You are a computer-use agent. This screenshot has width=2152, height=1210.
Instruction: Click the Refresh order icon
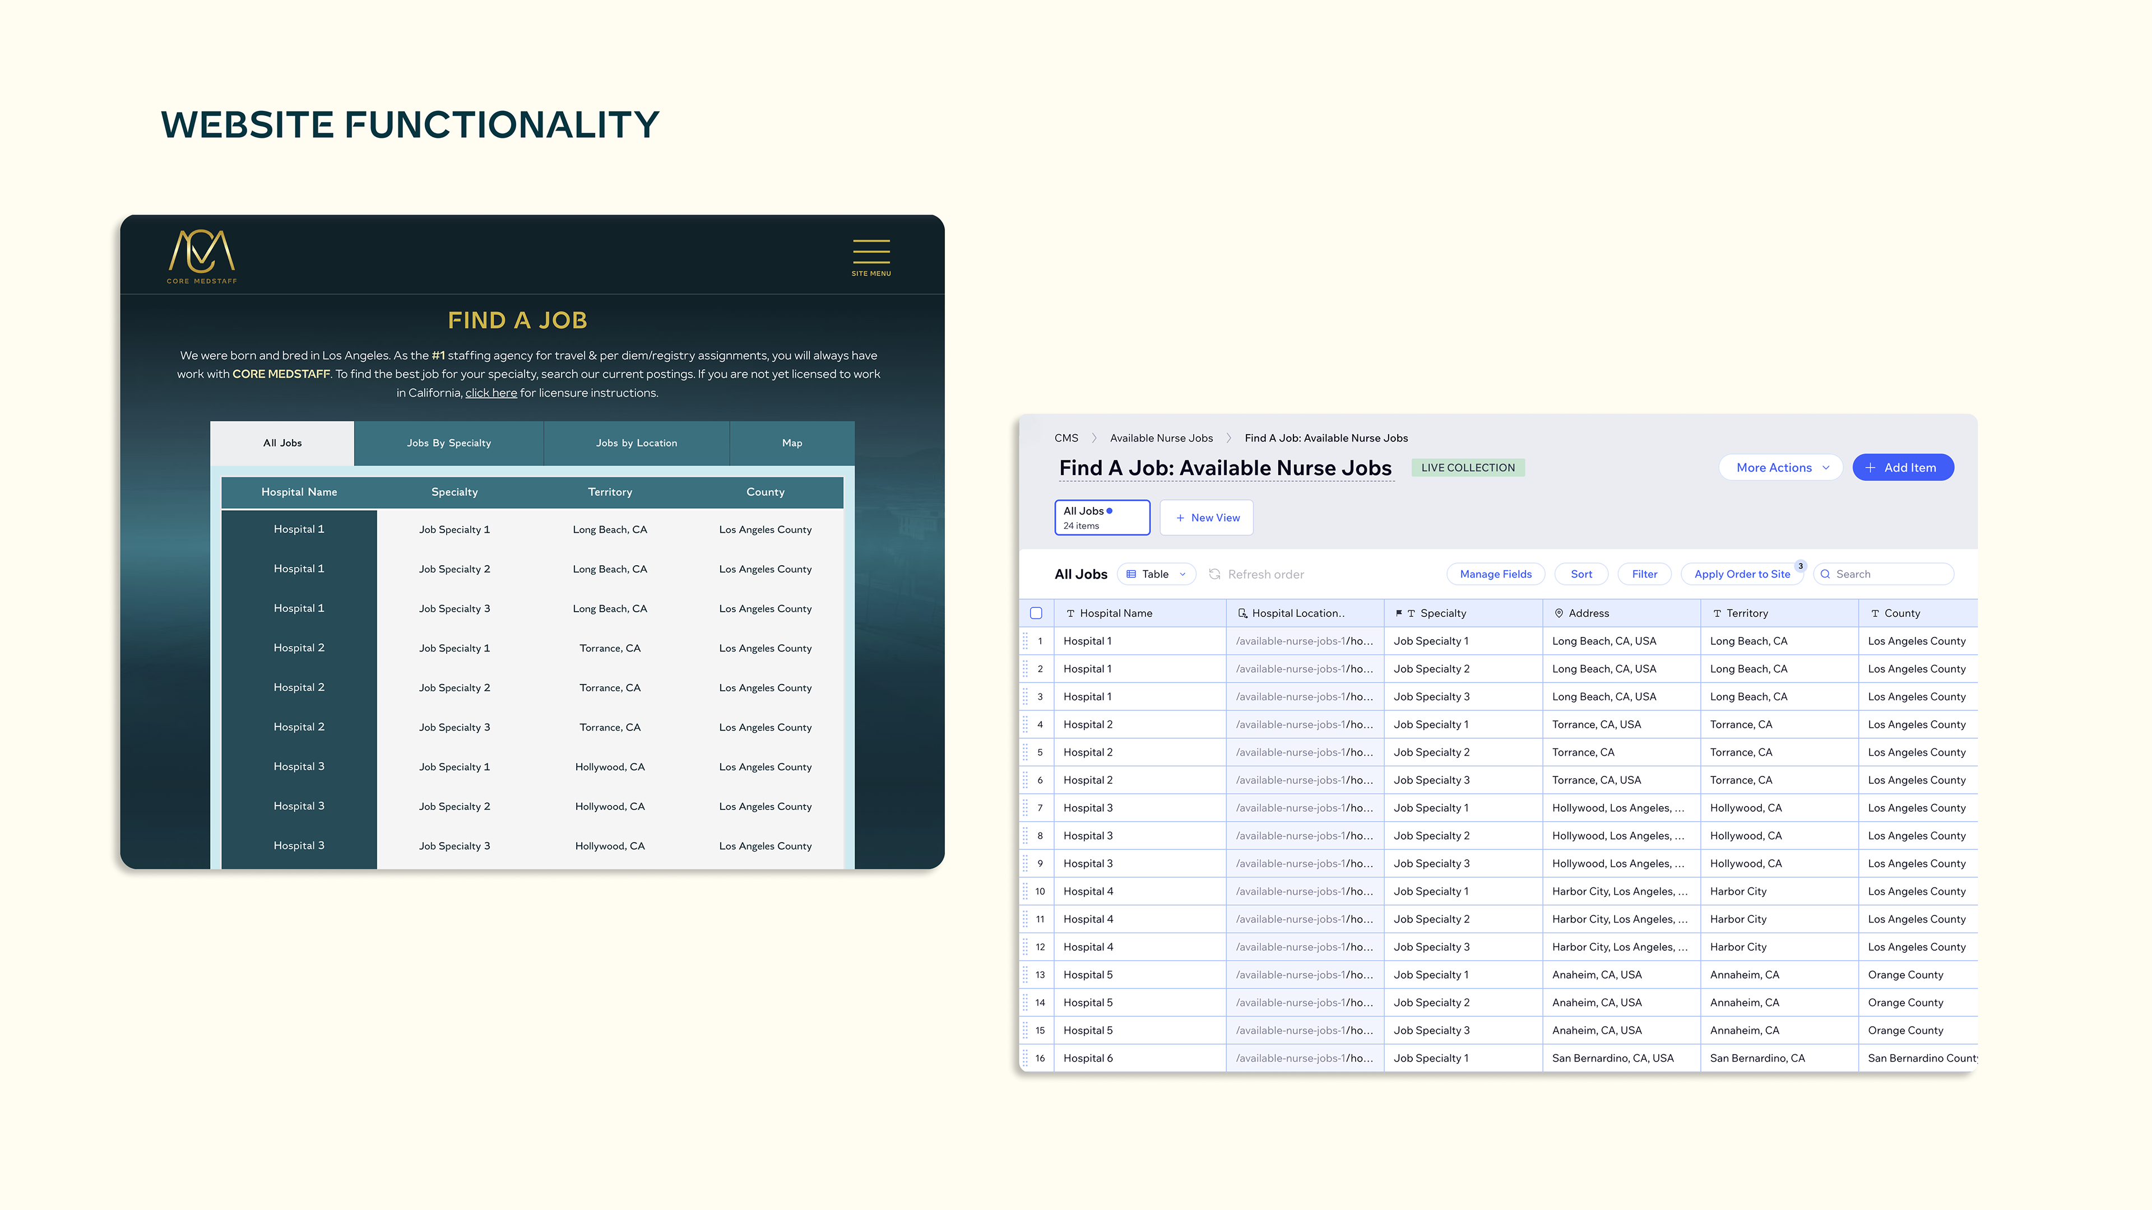tap(1214, 574)
